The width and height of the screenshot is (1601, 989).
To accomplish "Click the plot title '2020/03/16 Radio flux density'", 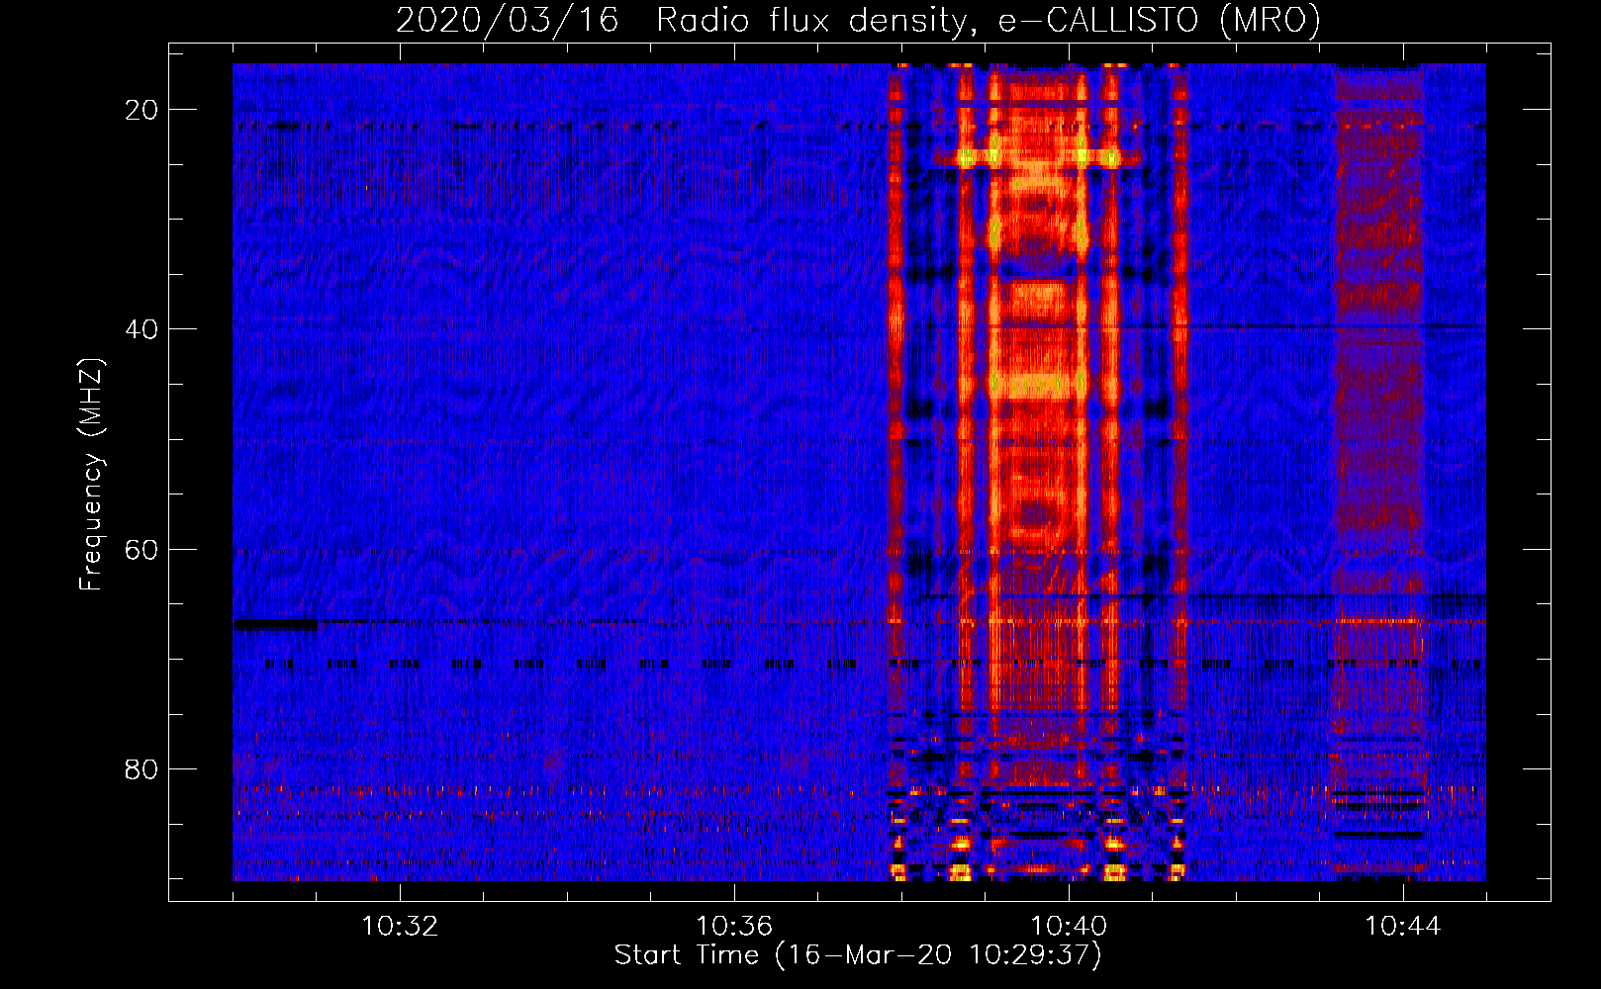I will (858, 20).
